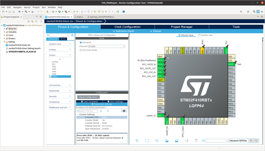Open the pin search dropdown near Unused GPIOs

(216, 141)
